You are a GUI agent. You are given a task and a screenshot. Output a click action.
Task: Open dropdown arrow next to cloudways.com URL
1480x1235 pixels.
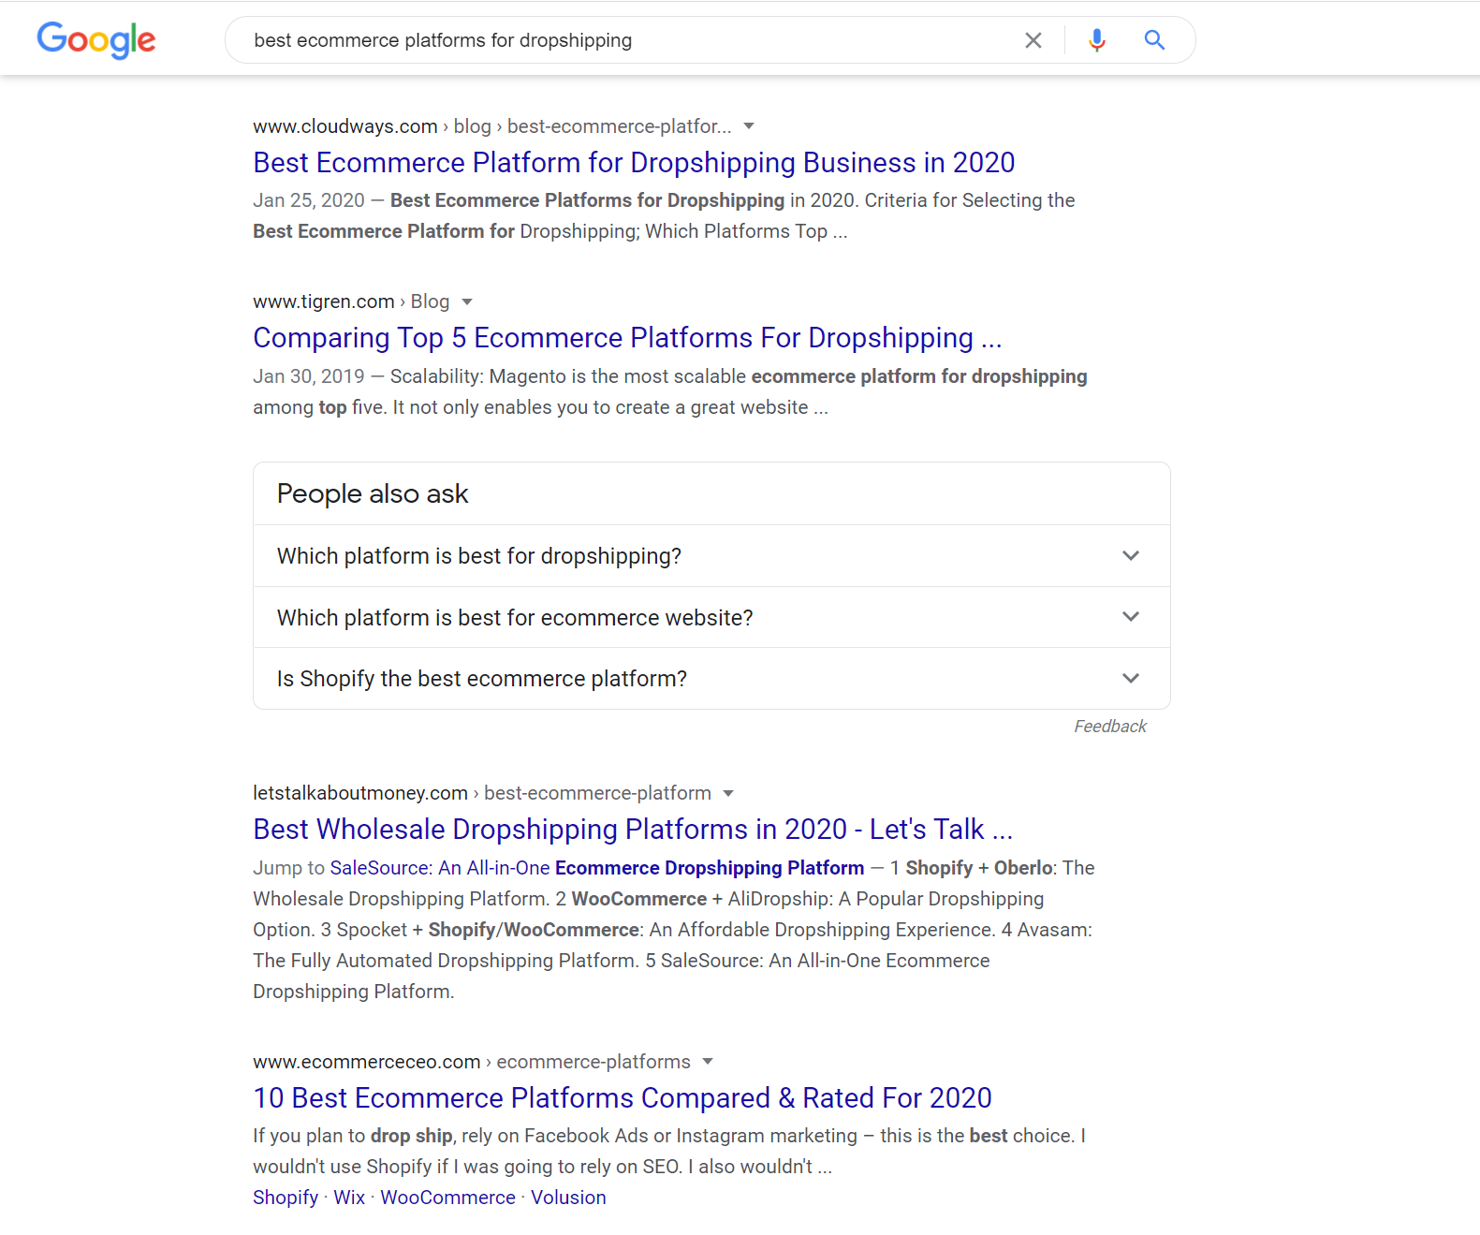tap(749, 126)
